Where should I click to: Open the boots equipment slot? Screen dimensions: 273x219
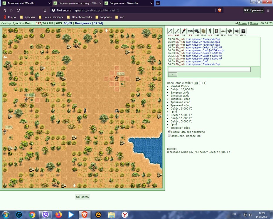pos(217,31)
